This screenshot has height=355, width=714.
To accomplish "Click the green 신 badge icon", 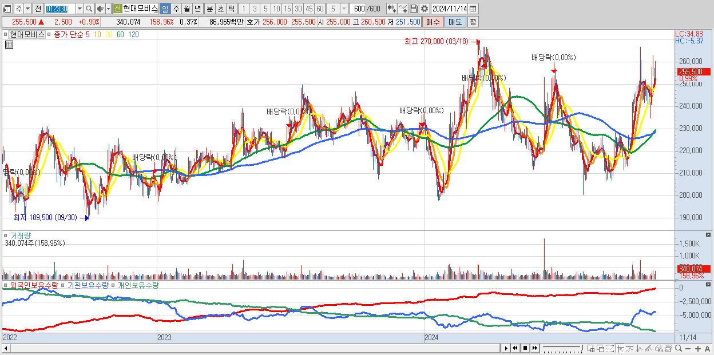I will (x=117, y=9).
